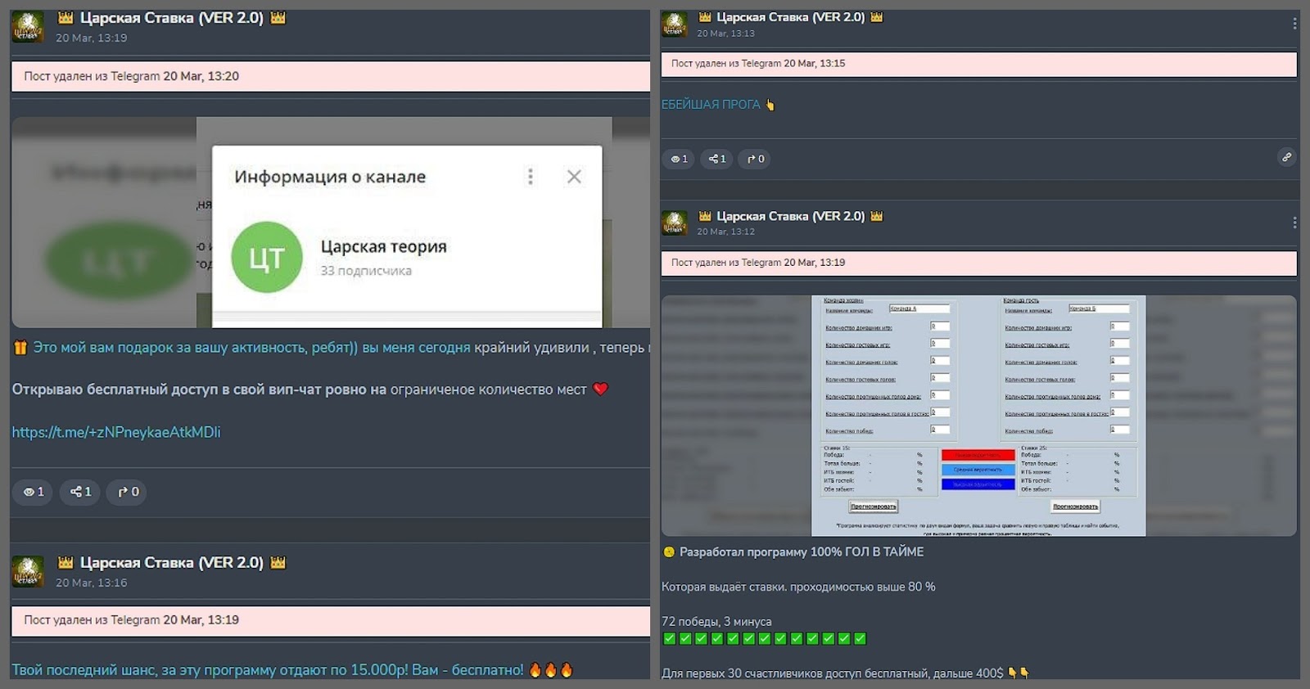Click the chain link icon beside ЕБЕЙШАЯ ПРОГА post
Viewport: 1310px width, 689px height.
pos(1286,157)
